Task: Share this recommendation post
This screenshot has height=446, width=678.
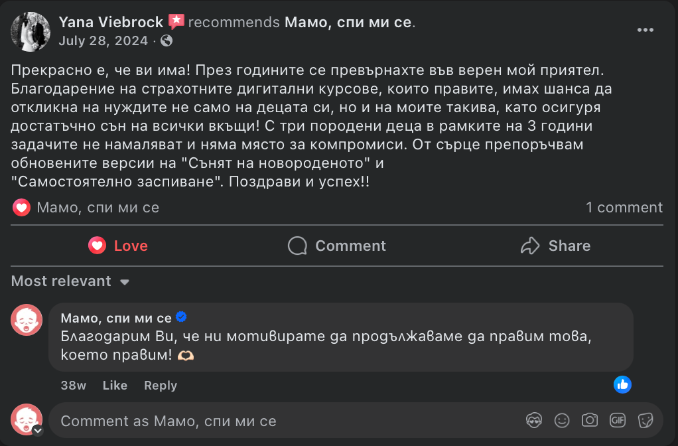Action: point(555,246)
